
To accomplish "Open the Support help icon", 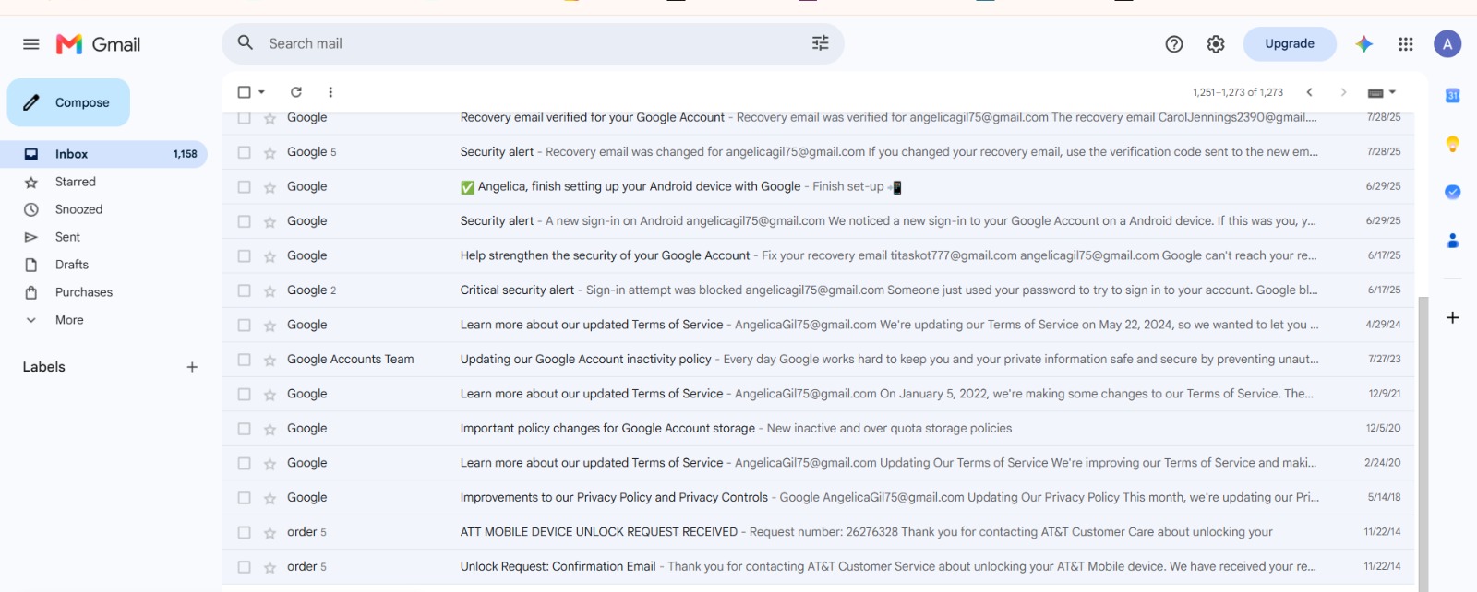I will 1174,44.
